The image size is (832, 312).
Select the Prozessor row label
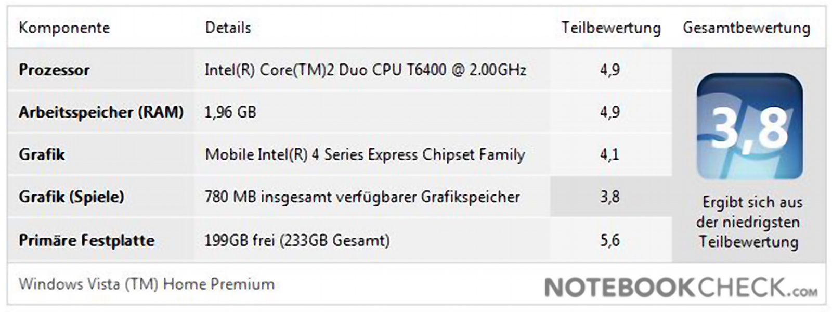[x=54, y=70]
